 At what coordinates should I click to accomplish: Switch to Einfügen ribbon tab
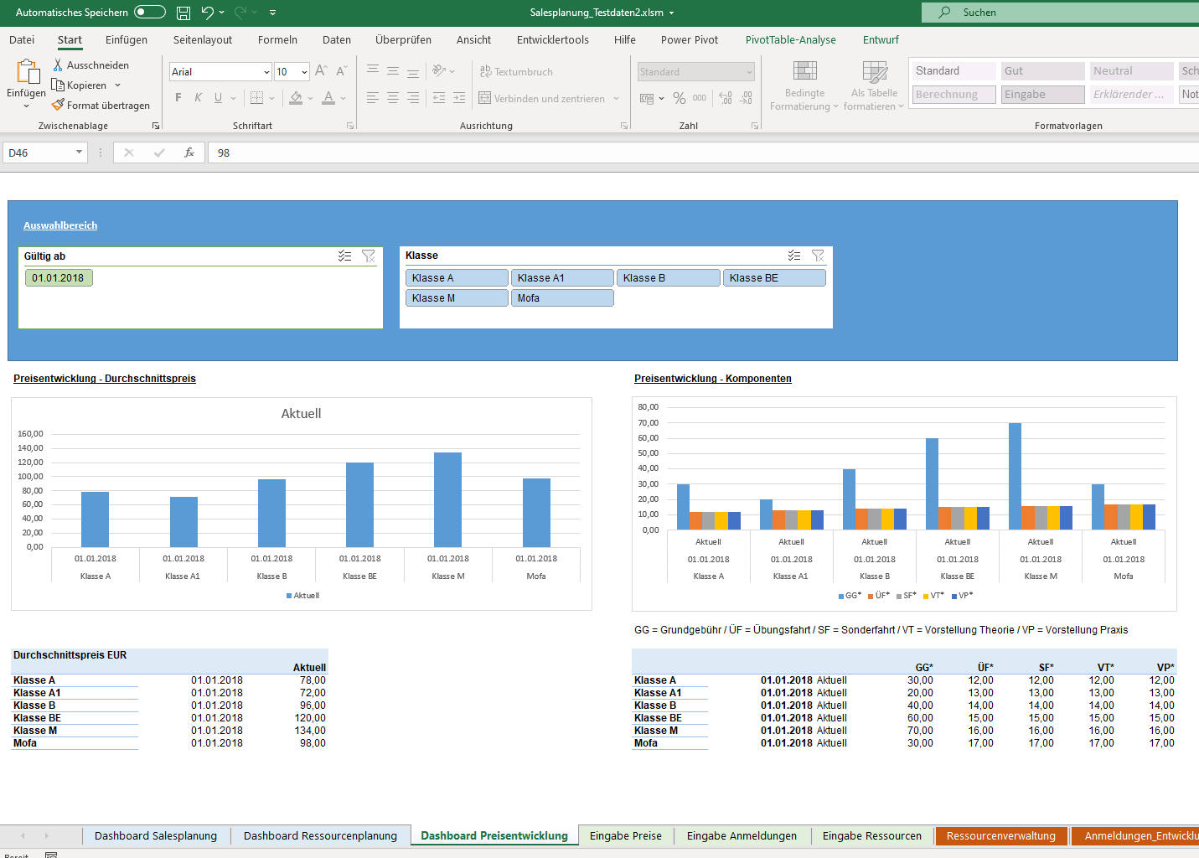[127, 39]
